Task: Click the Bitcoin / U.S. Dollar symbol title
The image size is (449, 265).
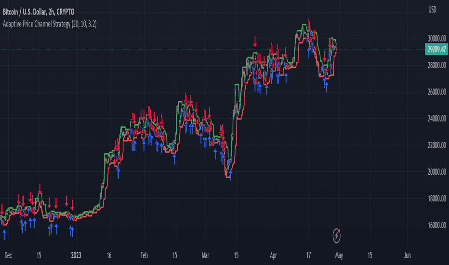Action: pyautogui.click(x=39, y=12)
